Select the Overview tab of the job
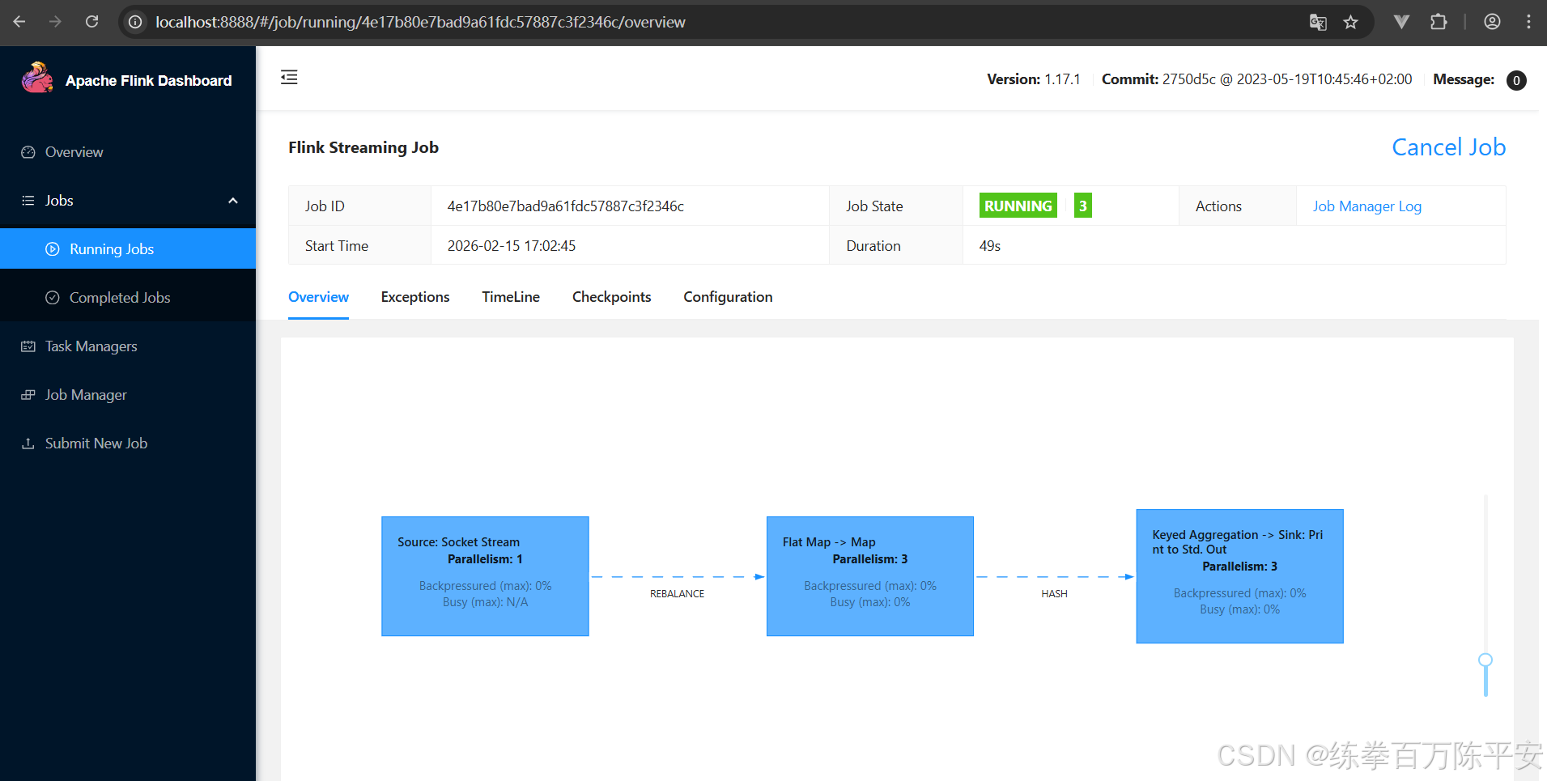The width and height of the screenshot is (1547, 781). pos(318,297)
